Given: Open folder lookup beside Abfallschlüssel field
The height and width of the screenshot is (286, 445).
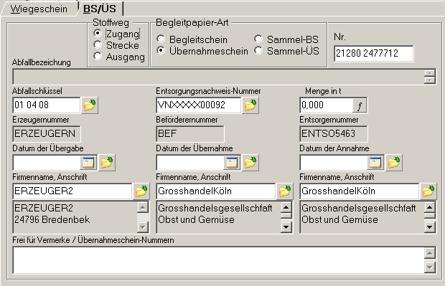Looking at the screenshot, I should click(x=90, y=105).
